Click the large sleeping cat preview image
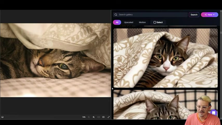This screenshot has width=222, height=125. click(x=56, y=60)
